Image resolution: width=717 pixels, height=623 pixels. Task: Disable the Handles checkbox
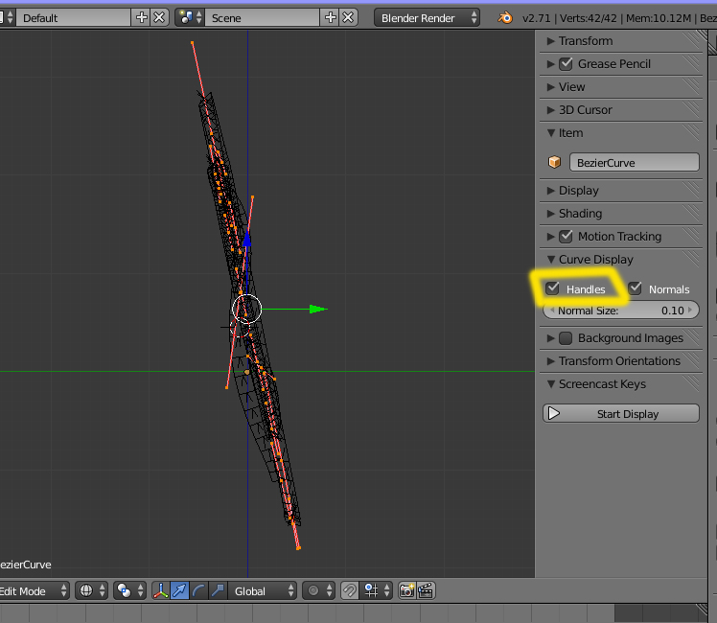[x=553, y=288]
